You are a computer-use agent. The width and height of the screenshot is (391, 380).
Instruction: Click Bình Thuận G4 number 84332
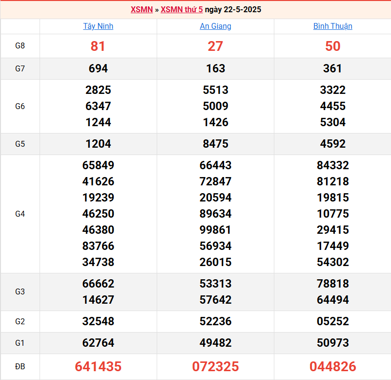tap(332, 165)
